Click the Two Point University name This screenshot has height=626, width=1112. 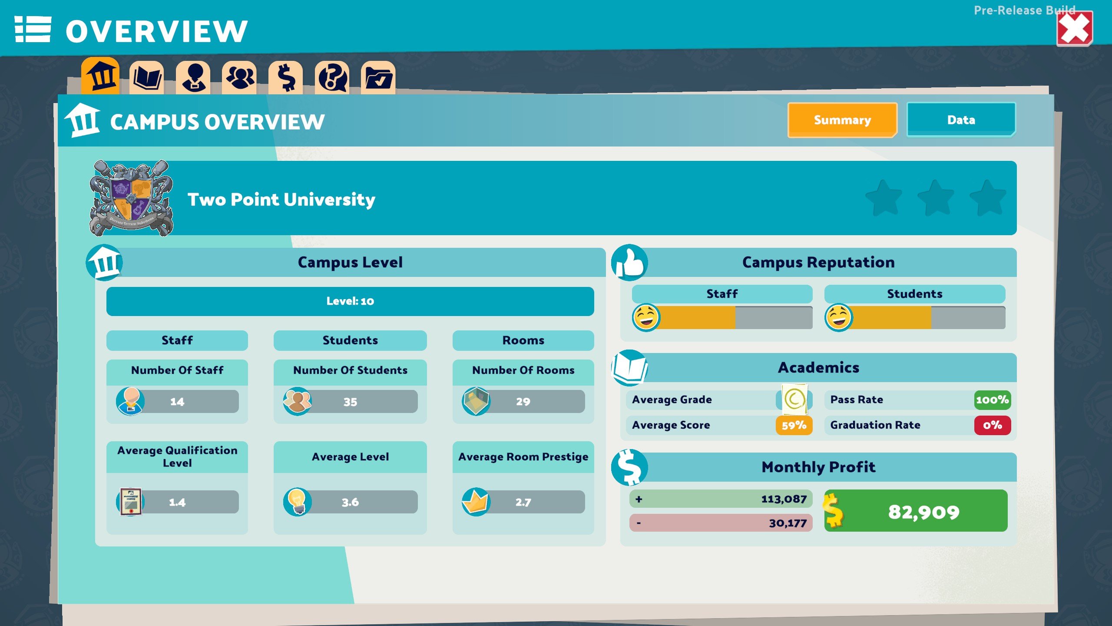pos(281,200)
